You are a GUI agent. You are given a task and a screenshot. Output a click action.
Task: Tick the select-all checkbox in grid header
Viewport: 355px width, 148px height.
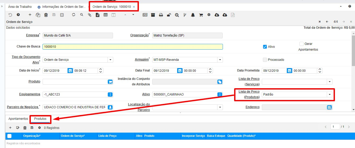pos(9,136)
